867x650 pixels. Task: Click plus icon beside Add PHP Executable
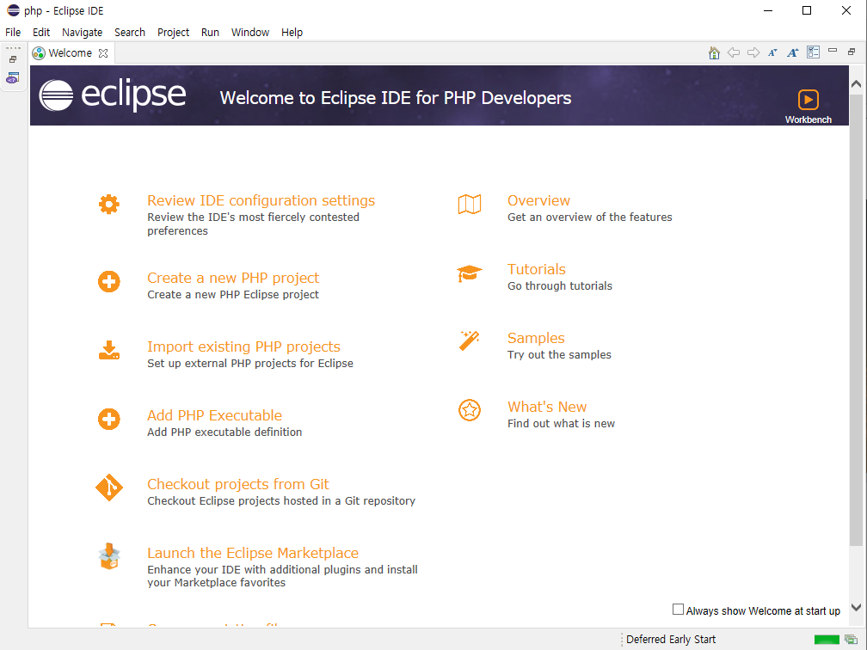click(109, 419)
